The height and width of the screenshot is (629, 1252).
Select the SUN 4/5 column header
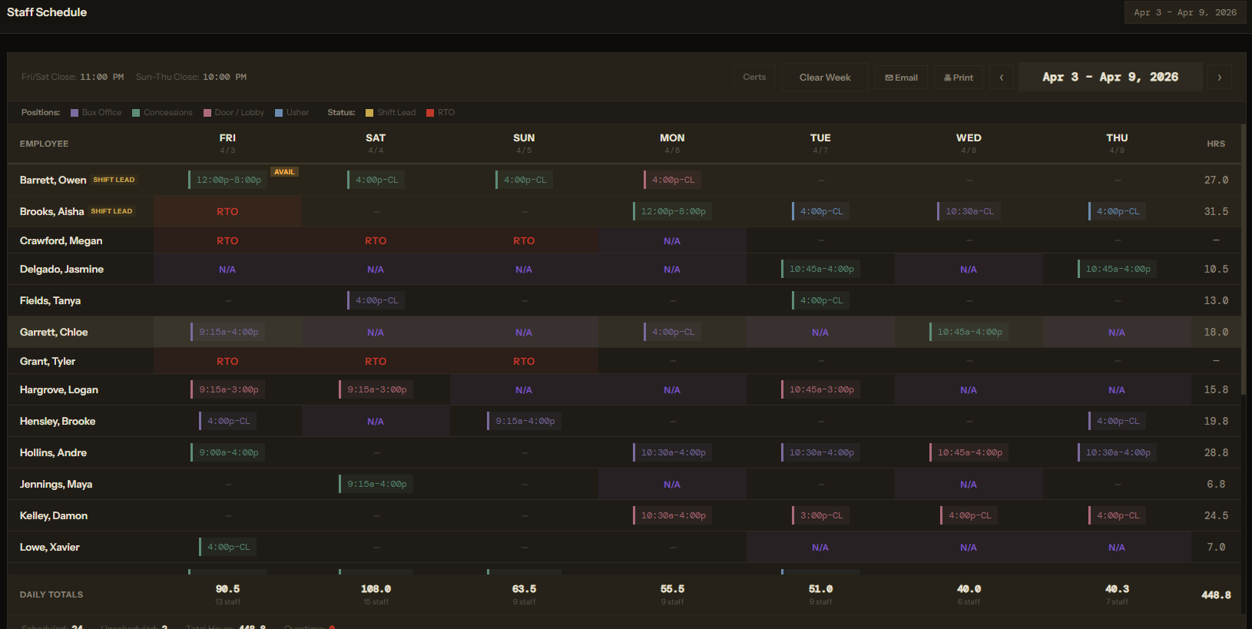point(524,144)
